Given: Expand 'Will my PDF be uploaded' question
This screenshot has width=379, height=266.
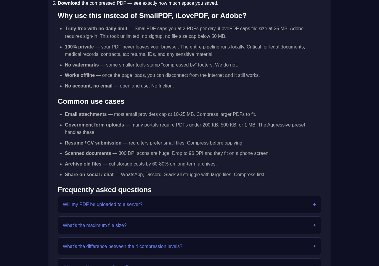Looking at the screenshot, I should [x=189, y=205].
